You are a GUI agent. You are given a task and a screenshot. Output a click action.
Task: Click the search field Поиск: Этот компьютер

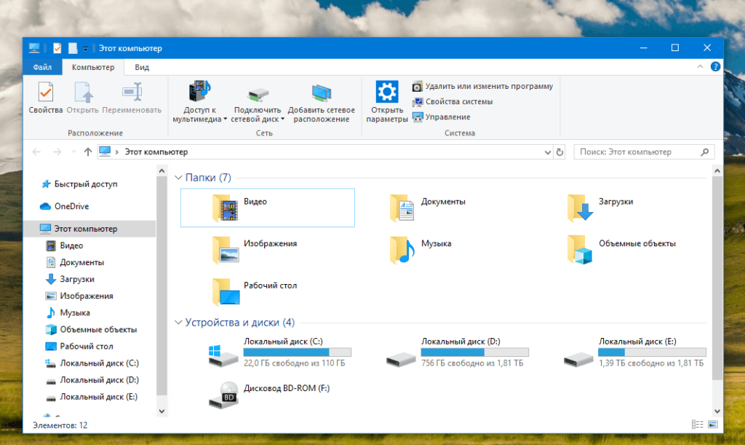click(637, 152)
